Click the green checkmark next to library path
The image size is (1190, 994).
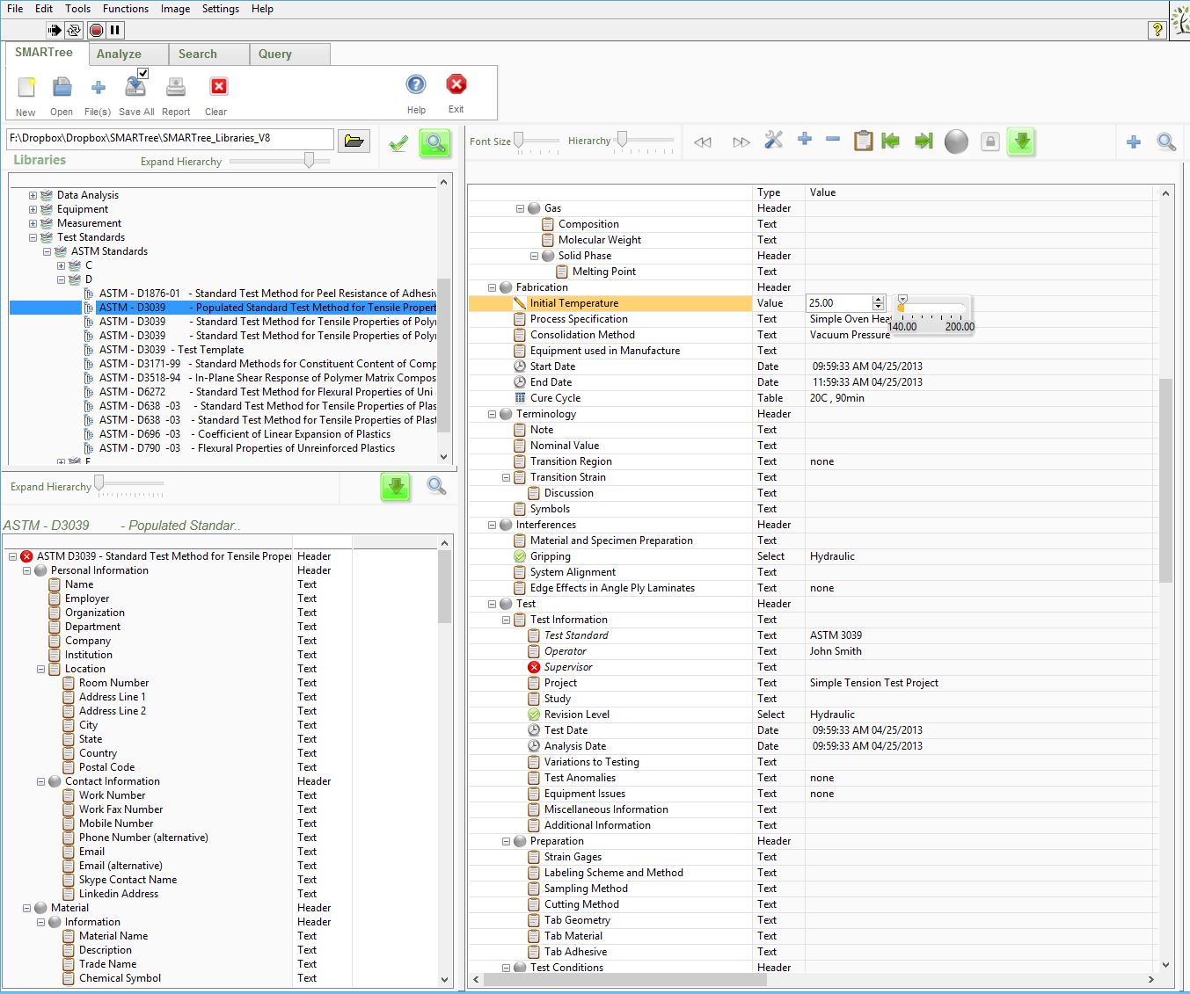[398, 142]
